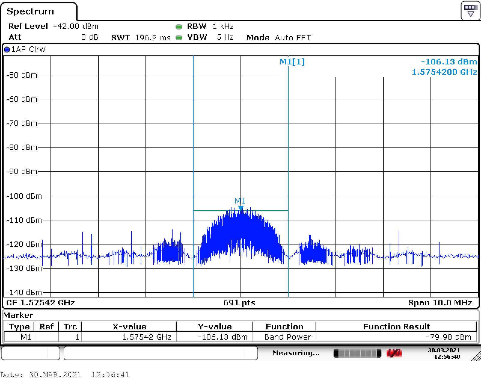Click the red LXI status icon
The width and height of the screenshot is (481, 389).
[x=394, y=353]
